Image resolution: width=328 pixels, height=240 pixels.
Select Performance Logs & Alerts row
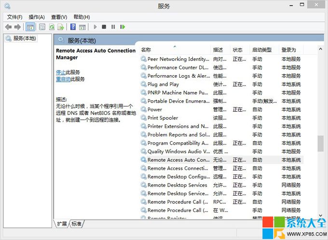pos(221,76)
